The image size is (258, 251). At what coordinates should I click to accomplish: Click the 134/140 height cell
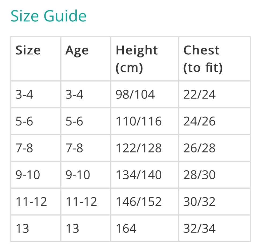point(139,175)
